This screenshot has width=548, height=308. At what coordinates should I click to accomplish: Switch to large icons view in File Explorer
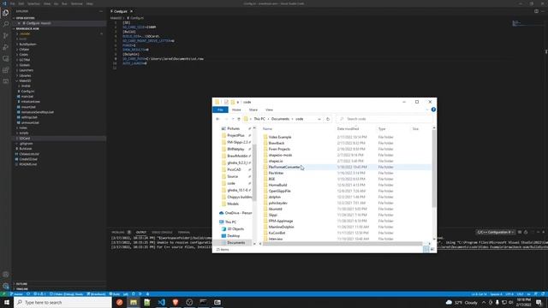[x=432, y=249]
